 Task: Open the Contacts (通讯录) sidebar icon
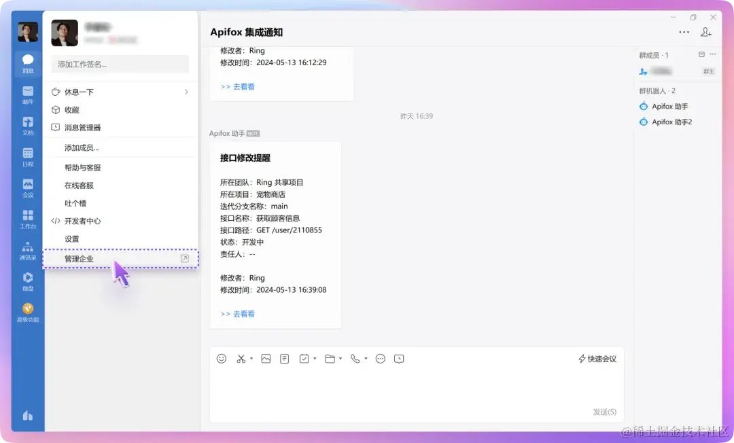click(28, 250)
